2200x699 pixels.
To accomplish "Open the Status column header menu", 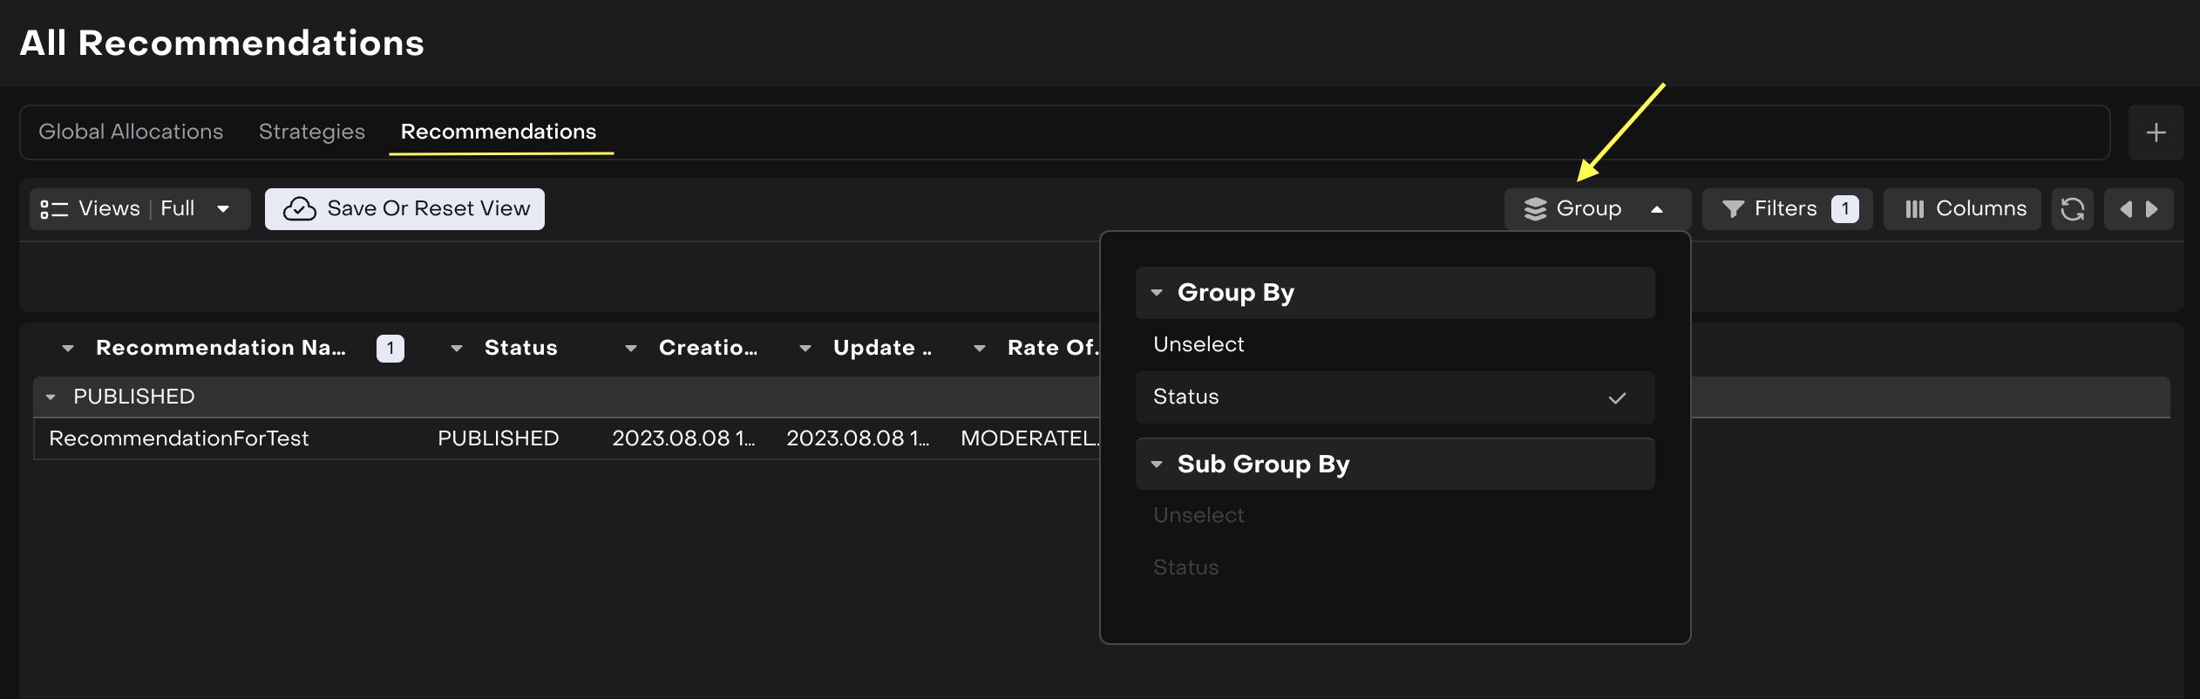I will (457, 349).
